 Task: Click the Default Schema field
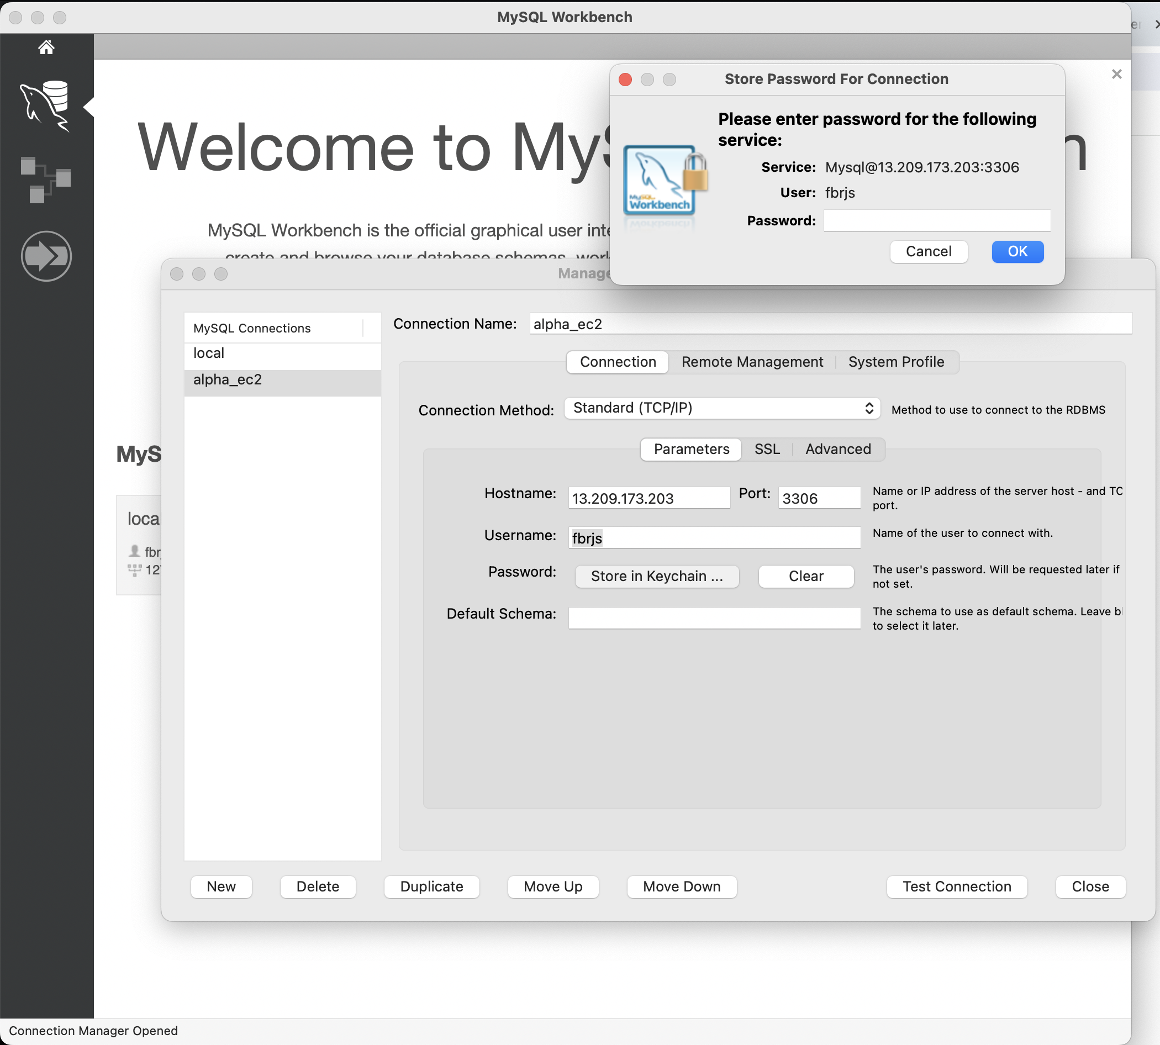714,619
